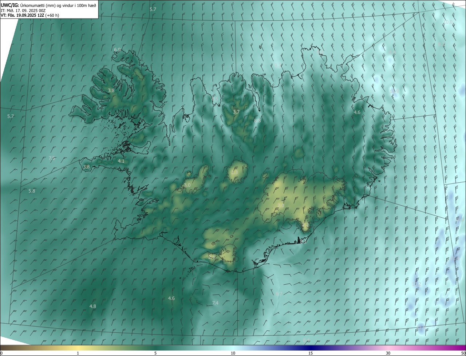Viewport: 466px width, 356px height.
Task: Click the 5.8 value label on the map
Action: tap(32, 191)
